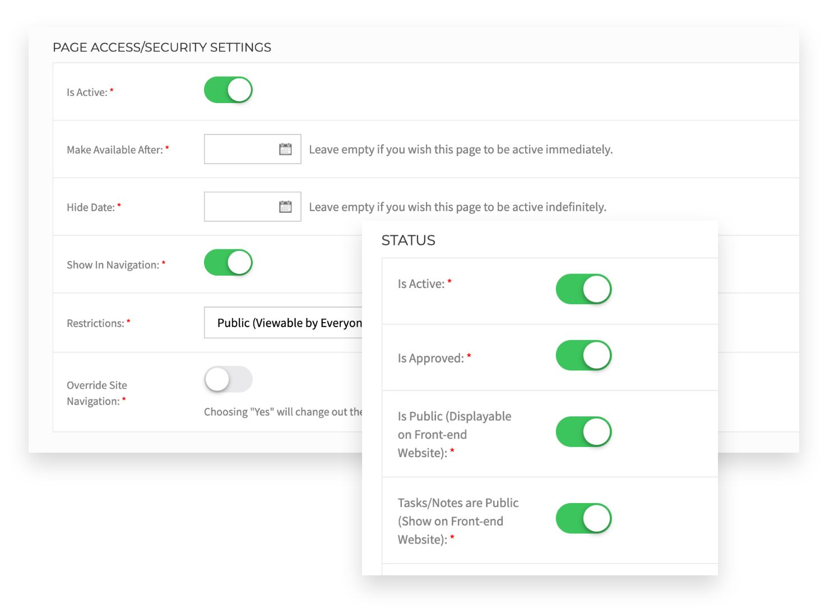The width and height of the screenshot is (839, 614).
Task: Open calendar picker for Make Available After
Action: coord(285,149)
